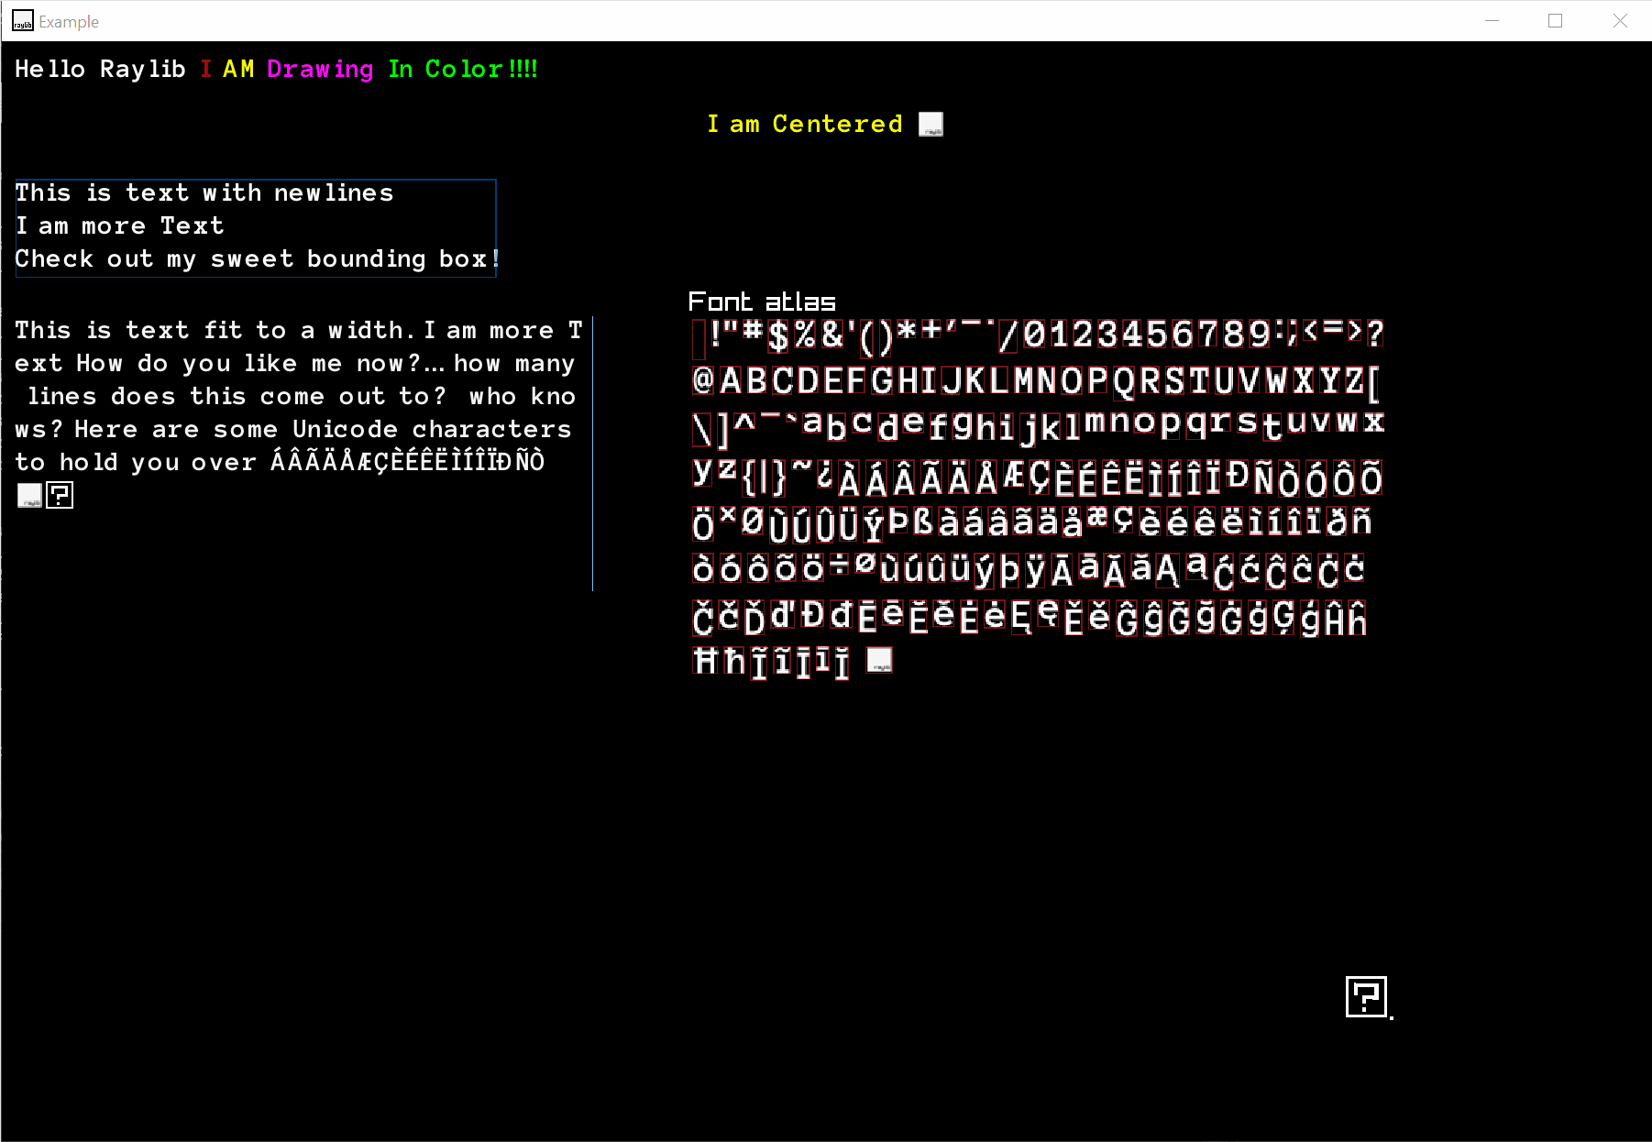This screenshot has width=1652, height=1142.
Task: Click the raylib logo beside 'I am Centered'
Action: point(931,124)
